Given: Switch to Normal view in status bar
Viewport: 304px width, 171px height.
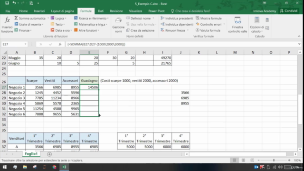Looking at the screenshot, I should pos(234,161).
